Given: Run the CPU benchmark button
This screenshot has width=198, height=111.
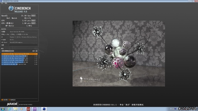Looking at the screenshot, I should (x=33, y=21).
